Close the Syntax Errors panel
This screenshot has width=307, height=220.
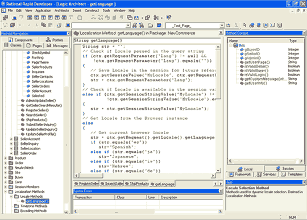(221, 191)
